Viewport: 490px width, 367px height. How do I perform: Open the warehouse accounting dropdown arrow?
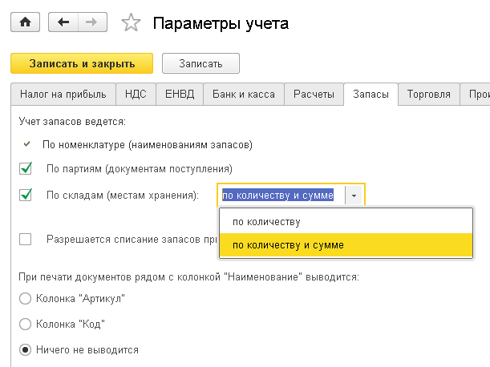(x=354, y=196)
